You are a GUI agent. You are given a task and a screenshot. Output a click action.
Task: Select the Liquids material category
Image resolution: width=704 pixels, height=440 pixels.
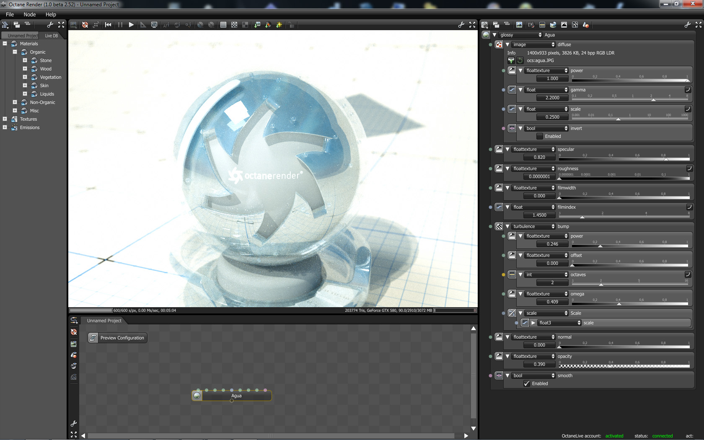[x=47, y=94]
